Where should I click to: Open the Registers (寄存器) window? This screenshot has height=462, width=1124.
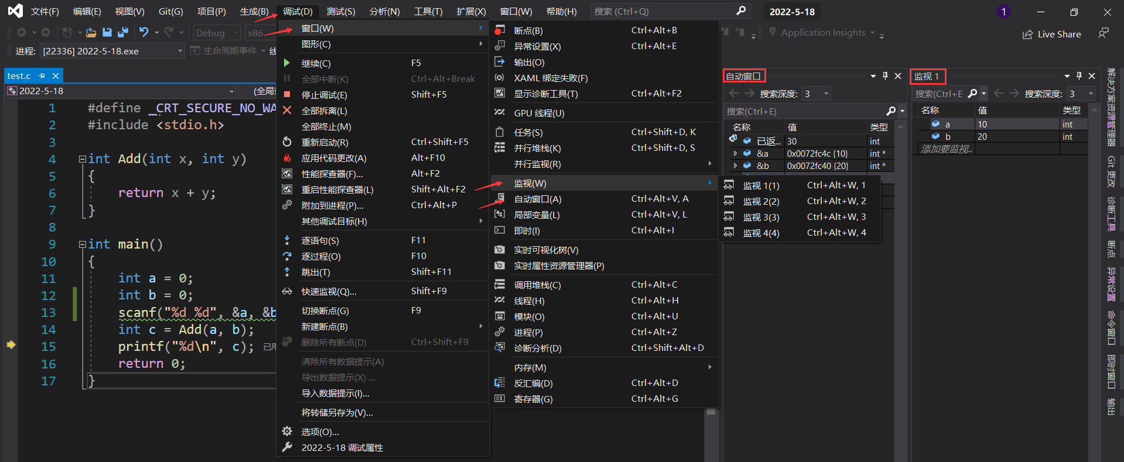(x=532, y=399)
